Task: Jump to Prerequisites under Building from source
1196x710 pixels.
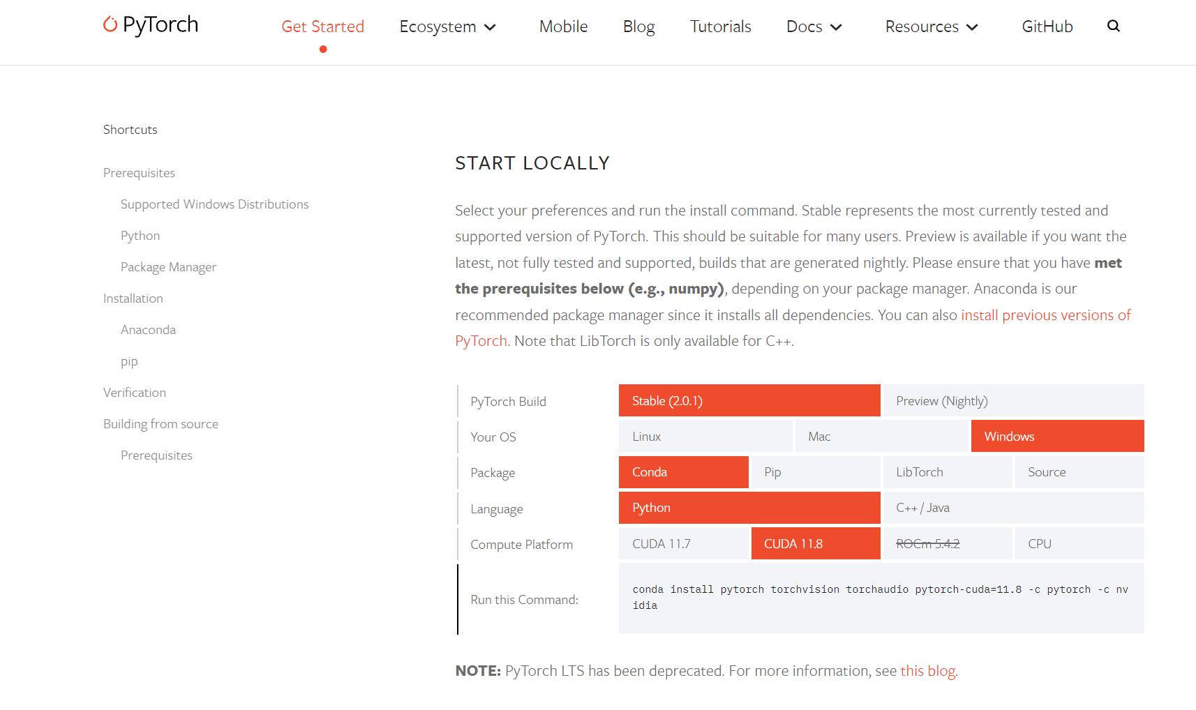Action: [156, 455]
